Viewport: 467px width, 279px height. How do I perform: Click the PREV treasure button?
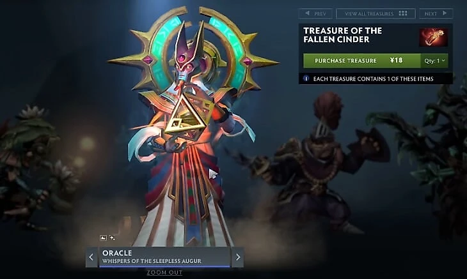315,13
